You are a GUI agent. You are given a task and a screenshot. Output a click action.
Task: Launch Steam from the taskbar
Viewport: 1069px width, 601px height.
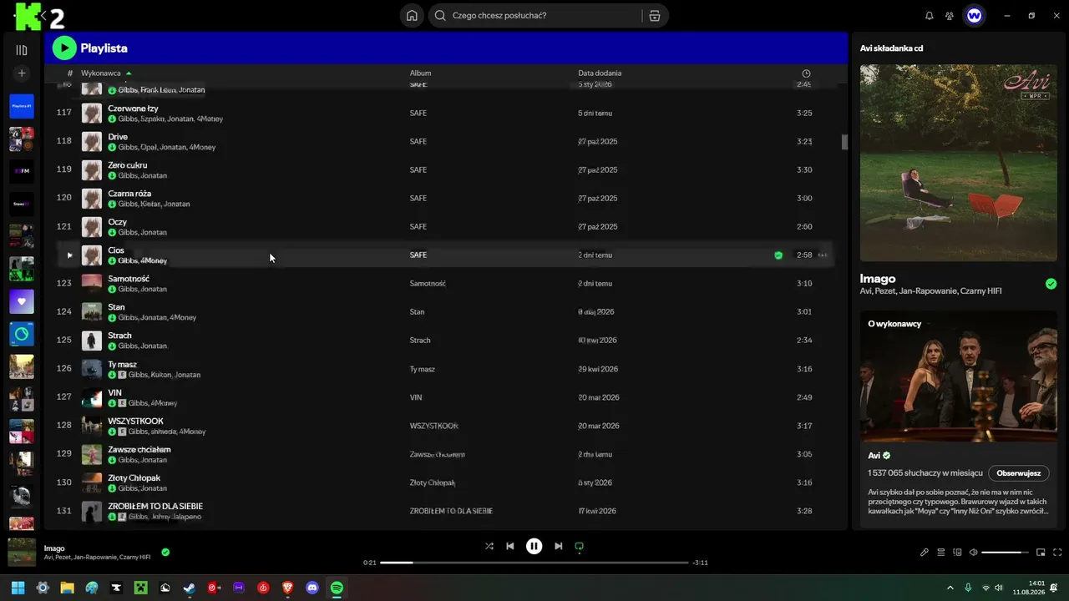[190, 588]
